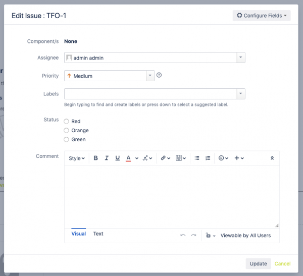Open the Assignee dropdown arrow
The width and height of the screenshot is (303, 276).
coord(241,58)
